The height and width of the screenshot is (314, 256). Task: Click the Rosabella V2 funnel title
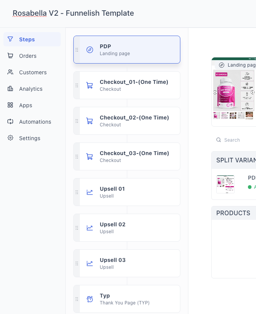coord(73,13)
